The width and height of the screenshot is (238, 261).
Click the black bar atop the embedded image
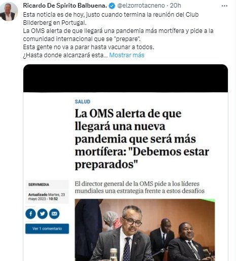(x=125, y=78)
